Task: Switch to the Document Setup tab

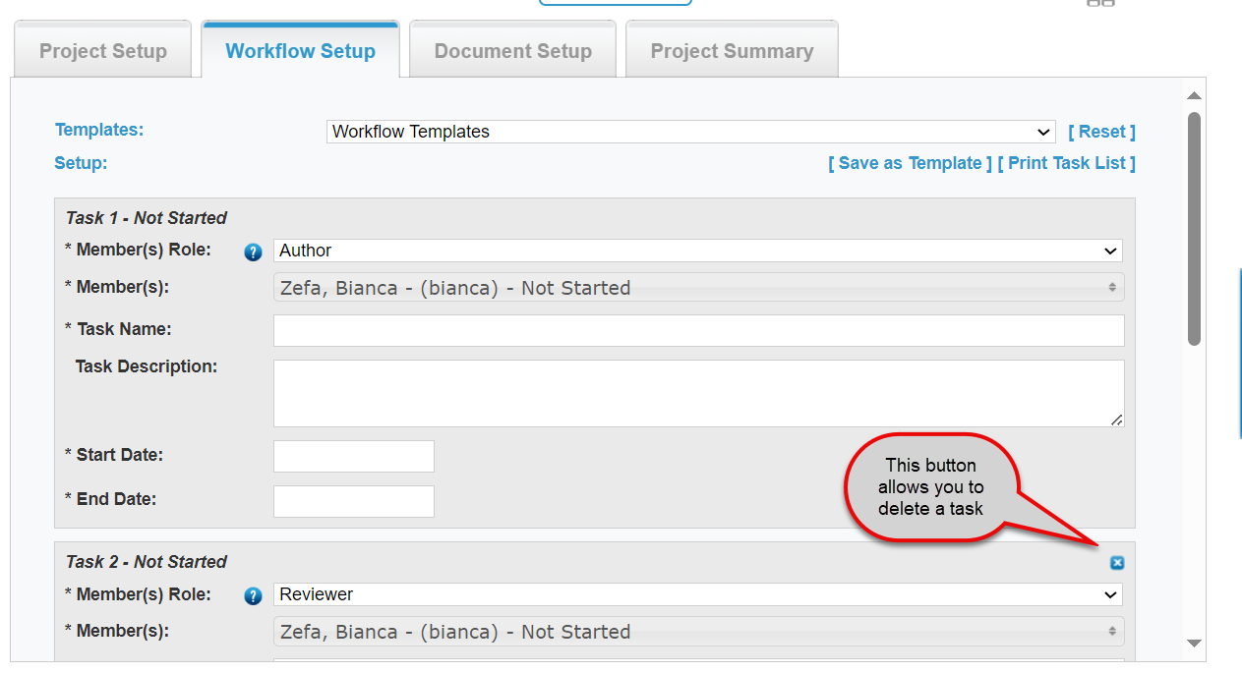Action: (x=513, y=51)
